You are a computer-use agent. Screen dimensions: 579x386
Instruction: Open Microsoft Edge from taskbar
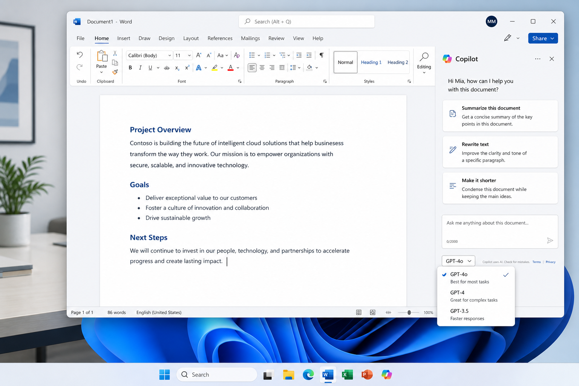click(x=308, y=375)
